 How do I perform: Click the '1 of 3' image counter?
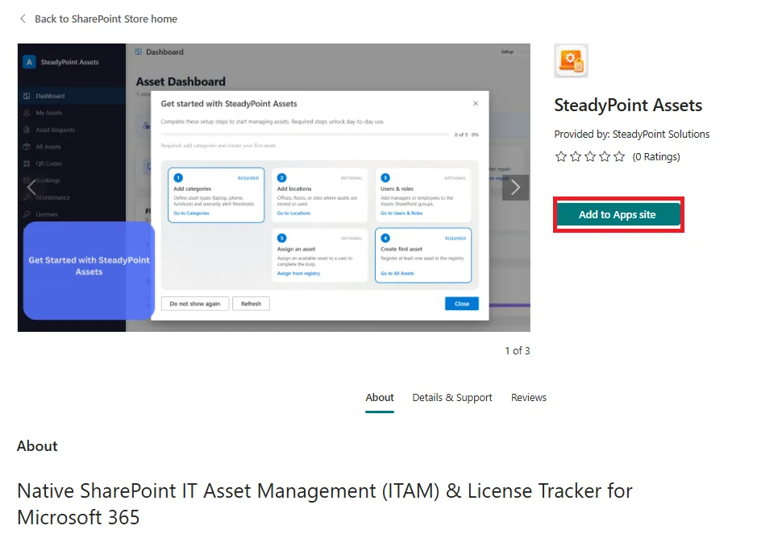(x=517, y=351)
